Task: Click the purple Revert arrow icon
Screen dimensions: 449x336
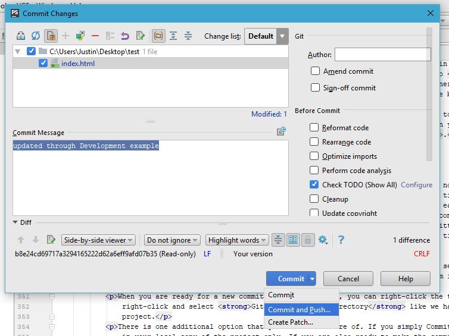Action: click(125, 36)
